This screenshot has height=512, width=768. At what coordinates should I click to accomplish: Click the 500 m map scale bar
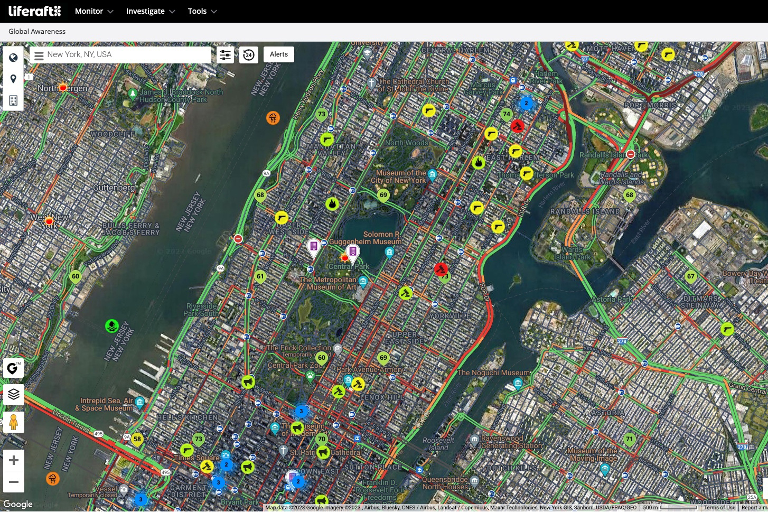tap(670, 508)
